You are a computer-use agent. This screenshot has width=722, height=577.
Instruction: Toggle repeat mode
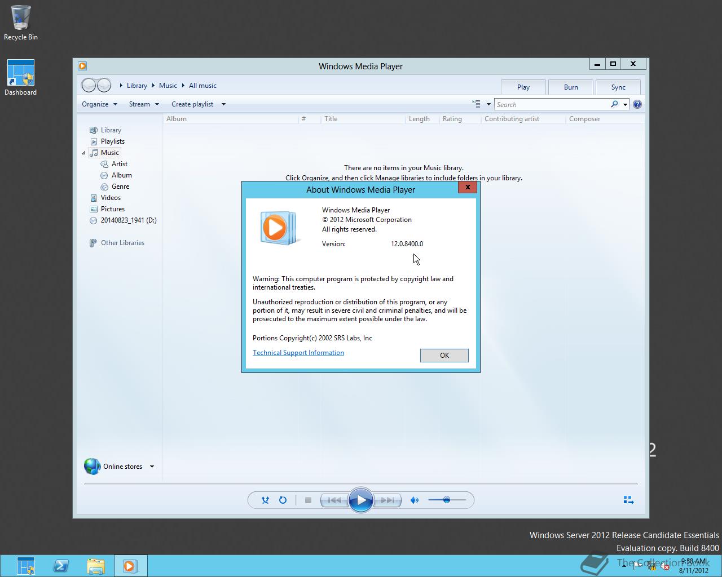(x=283, y=500)
